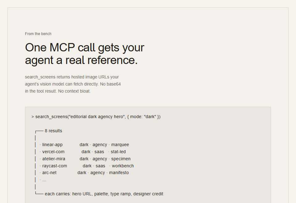
Task: Click the search_screens command line in the code block
Action: pyautogui.click(x=96, y=117)
